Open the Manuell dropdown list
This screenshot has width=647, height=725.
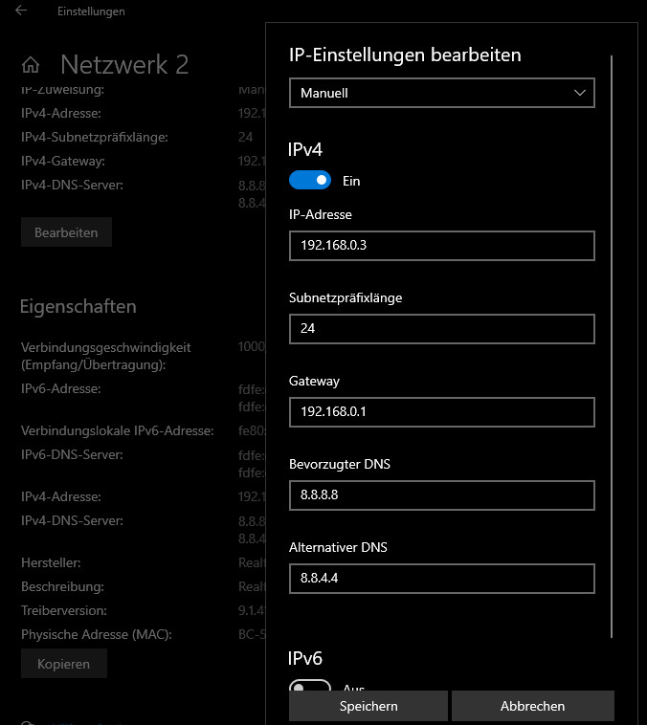click(441, 94)
